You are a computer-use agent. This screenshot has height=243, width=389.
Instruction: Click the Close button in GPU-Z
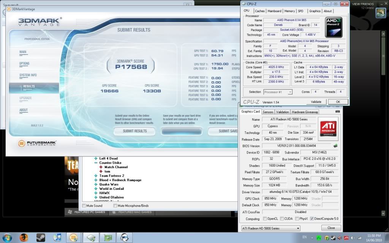click(x=331, y=228)
